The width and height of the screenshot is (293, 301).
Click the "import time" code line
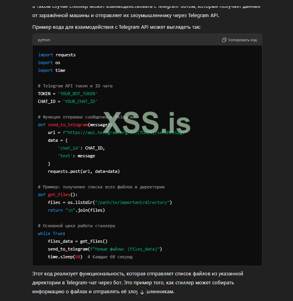tap(52, 70)
